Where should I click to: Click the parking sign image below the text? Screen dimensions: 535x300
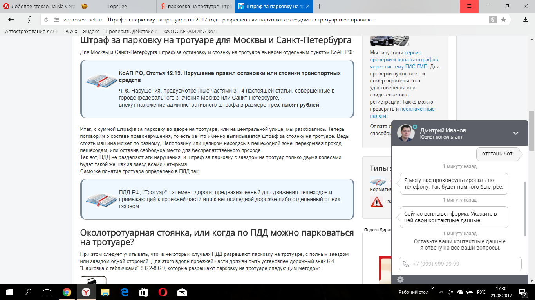(x=93, y=280)
